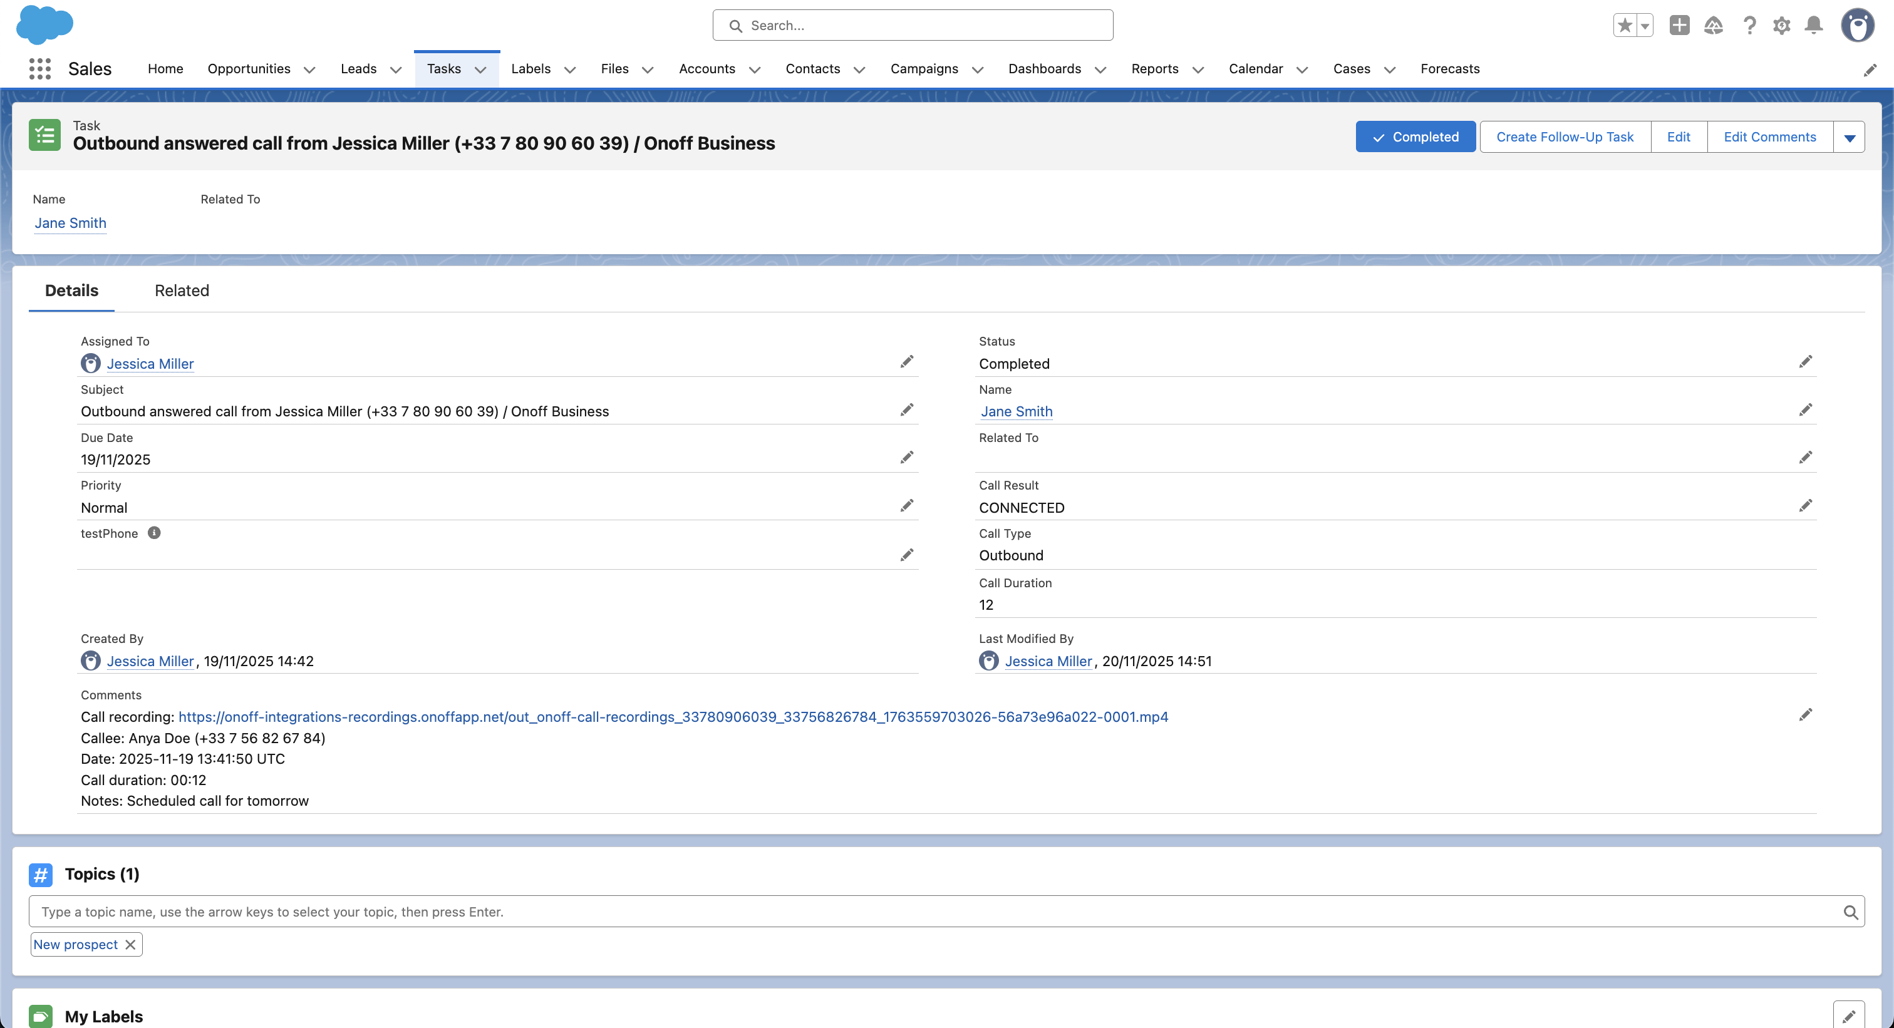The width and height of the screenshot is (1894, 1028).
Task: Open the call recording mp4 link
Action: [673, 716]
